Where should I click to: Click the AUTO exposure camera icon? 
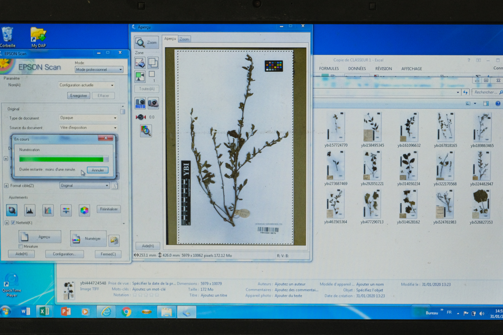click(x=140, y=103)
